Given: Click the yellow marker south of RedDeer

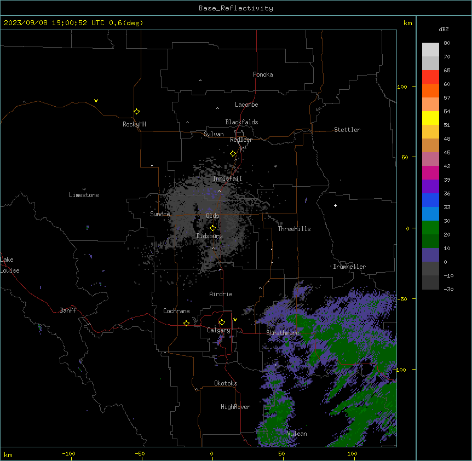Looking at the screenshot, I should coord(233,154).
